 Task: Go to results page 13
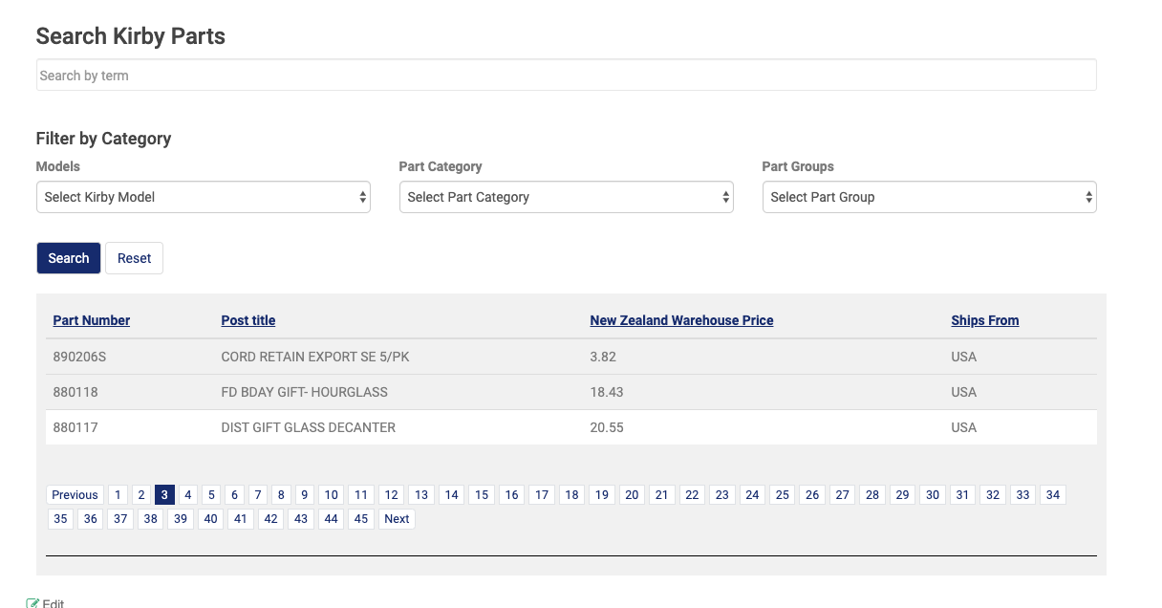tap(421, 494)
